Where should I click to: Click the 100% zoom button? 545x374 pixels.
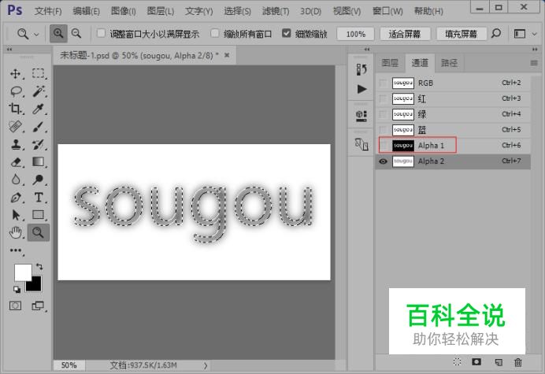(355, 34)
